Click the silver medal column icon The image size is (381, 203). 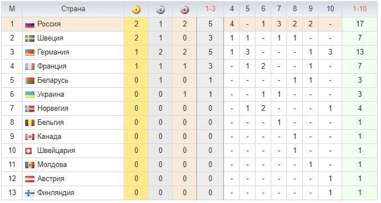click(160, 10)
